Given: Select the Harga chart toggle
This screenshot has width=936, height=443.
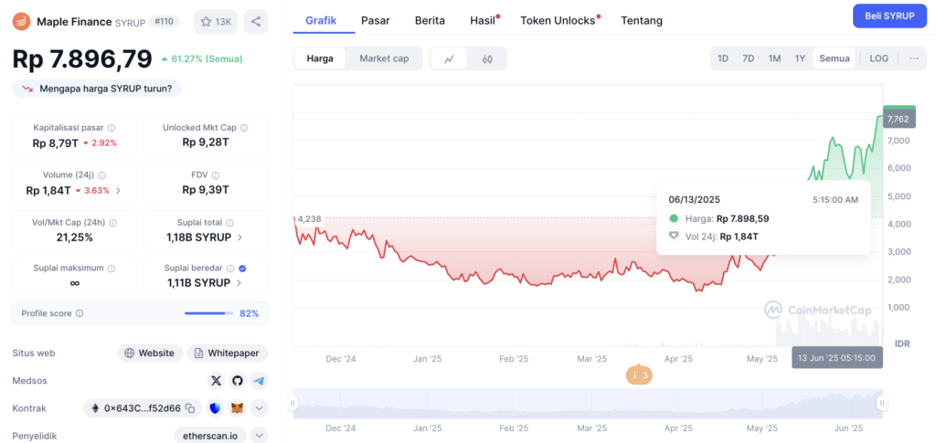Looking at the screenshot, I should click(x=320, y=58).
